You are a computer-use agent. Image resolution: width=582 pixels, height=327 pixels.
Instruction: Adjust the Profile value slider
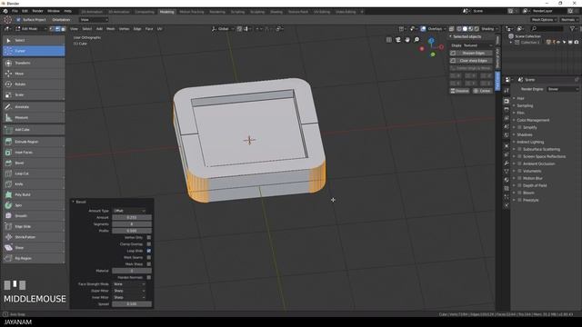click(x=132, y=231)
